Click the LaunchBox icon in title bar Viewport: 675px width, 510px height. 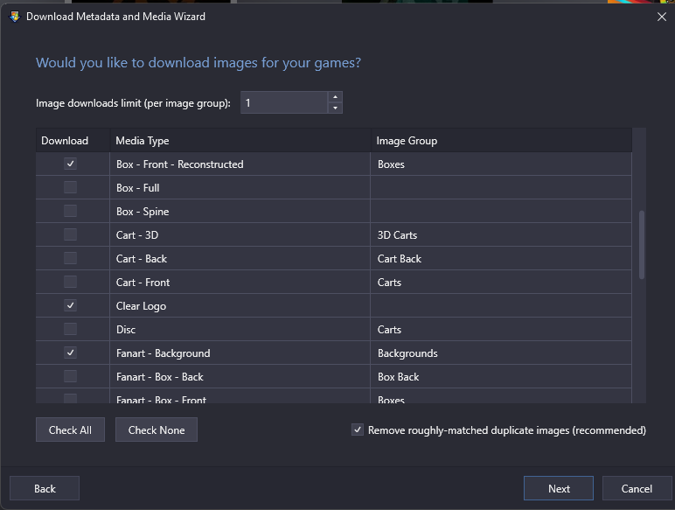pos(15,17)
